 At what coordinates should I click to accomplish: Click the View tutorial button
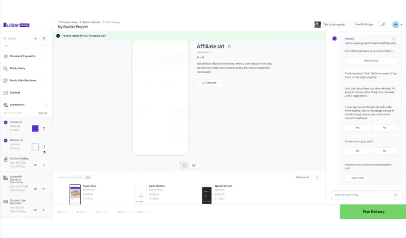(371, 61)
